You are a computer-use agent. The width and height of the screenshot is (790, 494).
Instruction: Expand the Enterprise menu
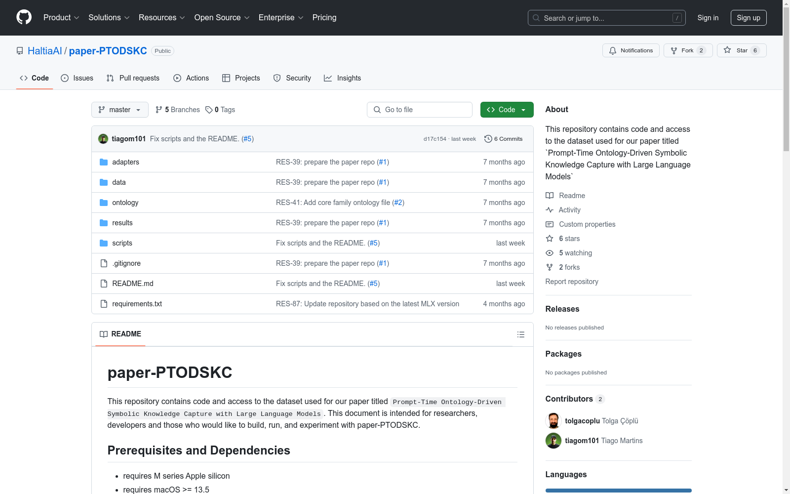click(281, 18)
